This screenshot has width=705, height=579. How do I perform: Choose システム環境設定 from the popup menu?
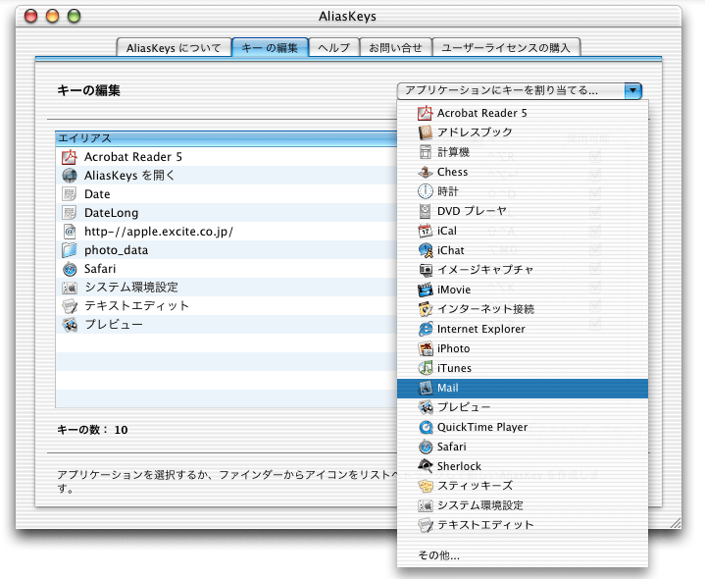(523, 505)
